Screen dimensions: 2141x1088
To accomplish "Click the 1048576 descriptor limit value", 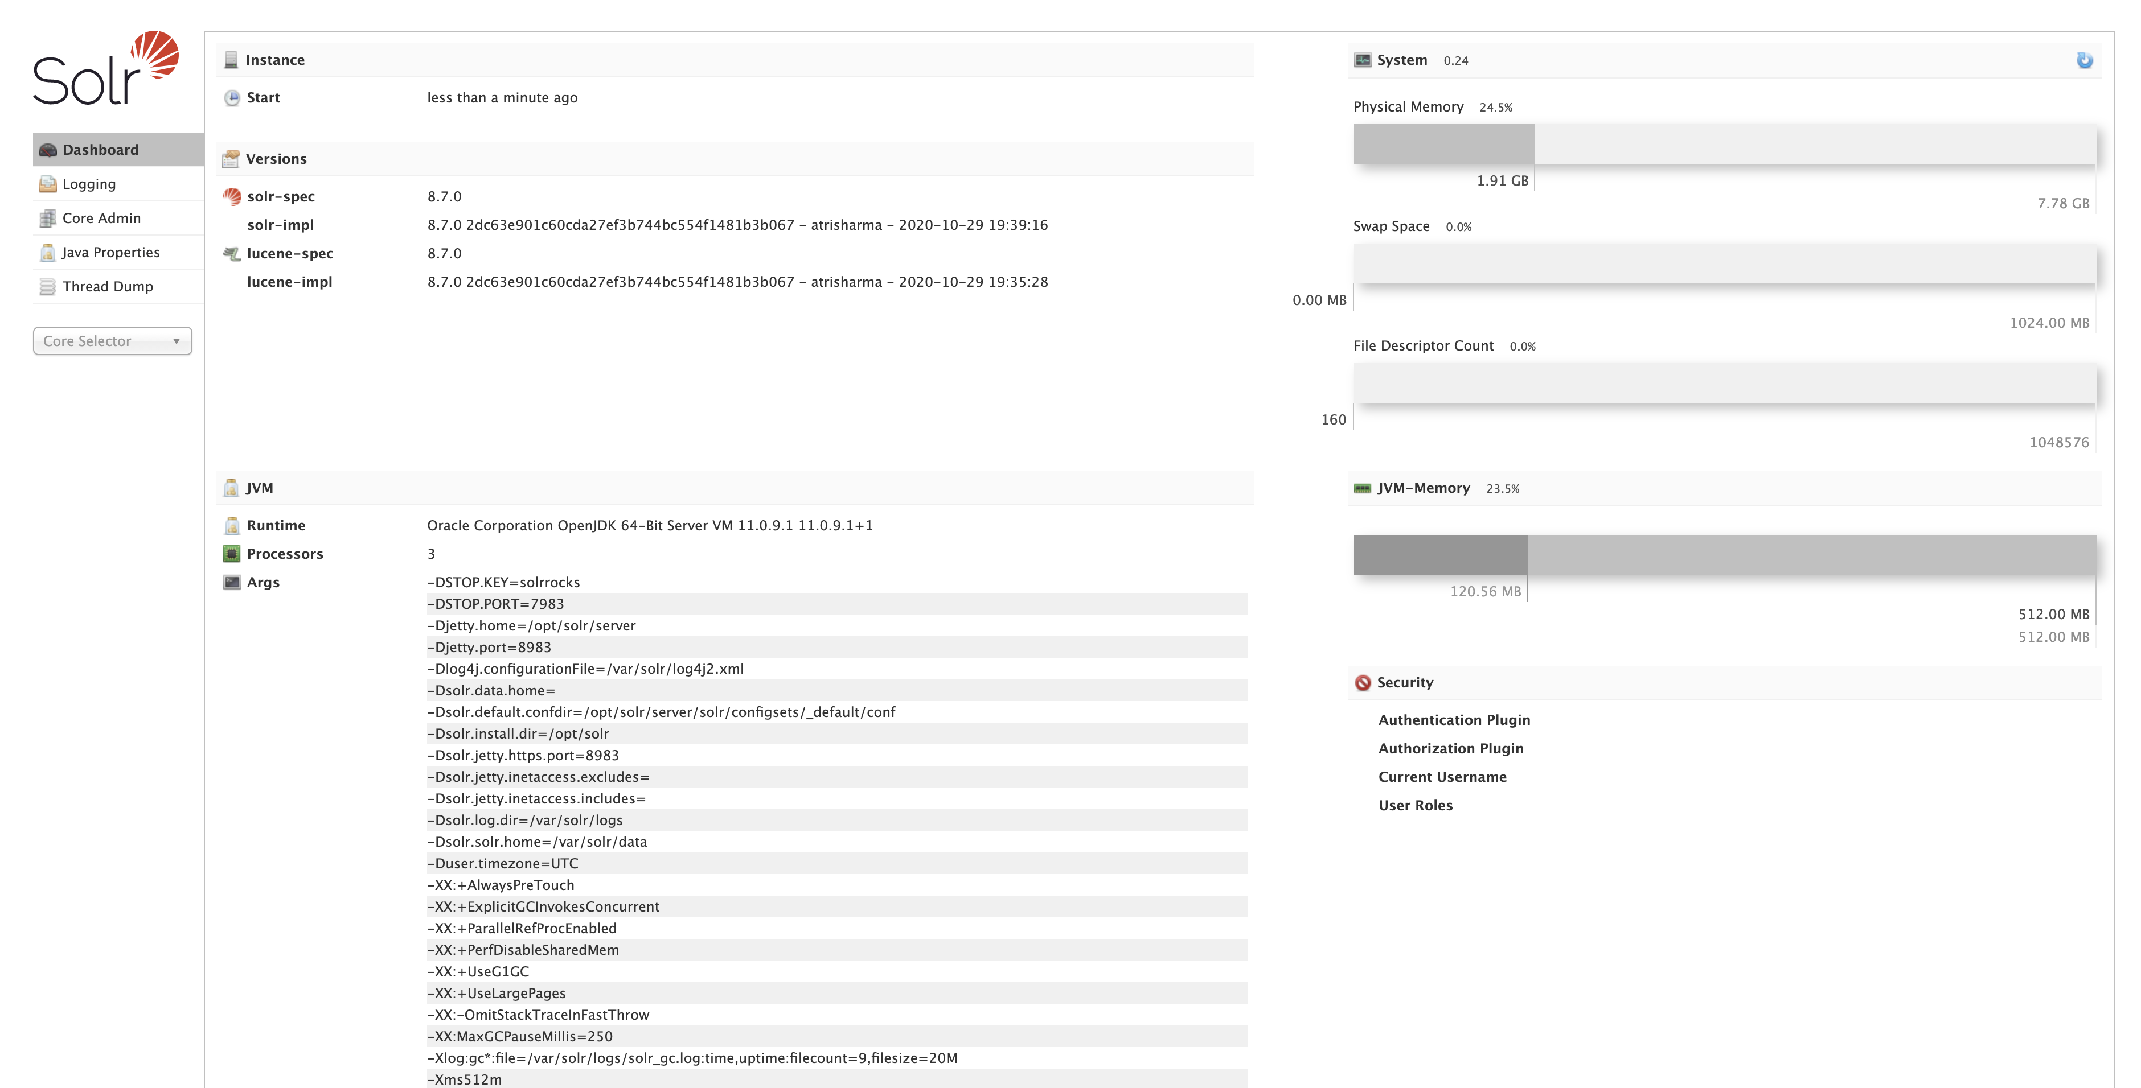I will [2060, 443].
